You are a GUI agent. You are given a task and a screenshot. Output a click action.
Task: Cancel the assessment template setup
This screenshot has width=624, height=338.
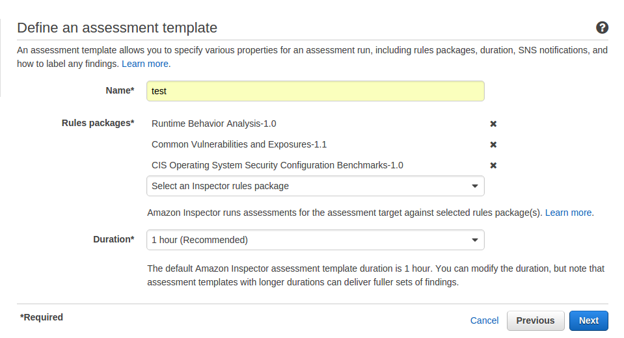click(x=484, y=320)
